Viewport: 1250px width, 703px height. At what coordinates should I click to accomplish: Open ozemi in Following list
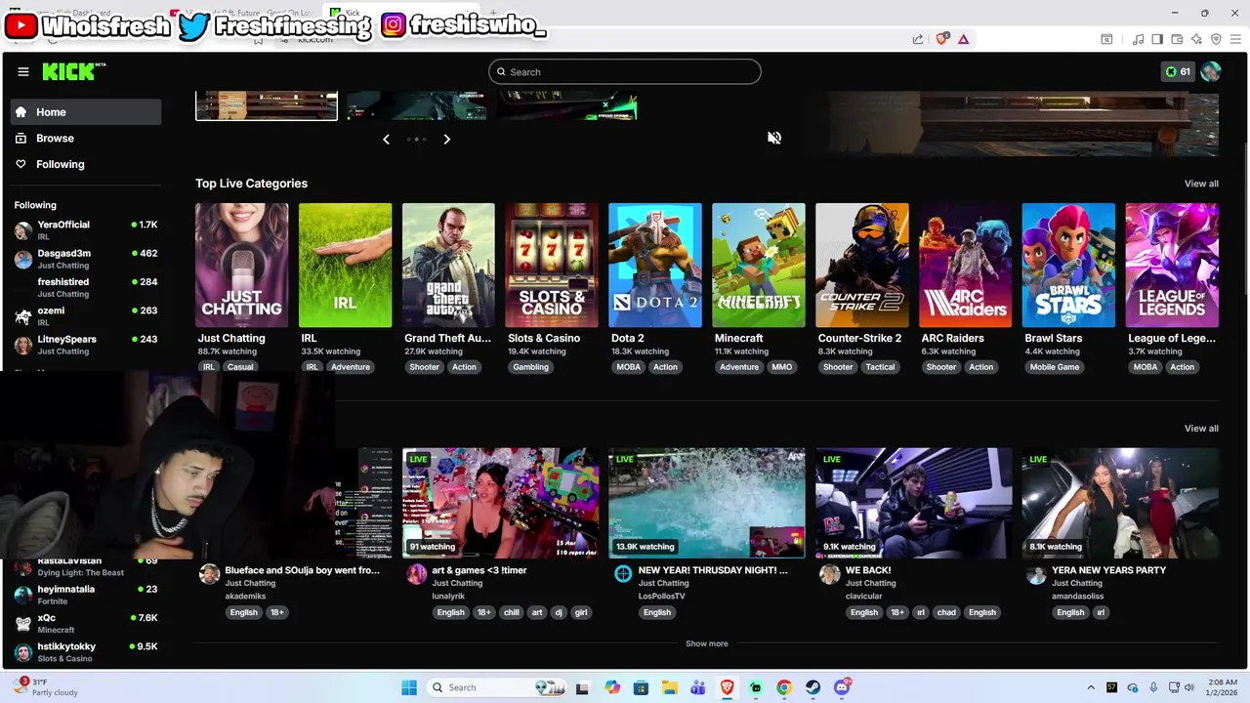[x=86, y=316]
